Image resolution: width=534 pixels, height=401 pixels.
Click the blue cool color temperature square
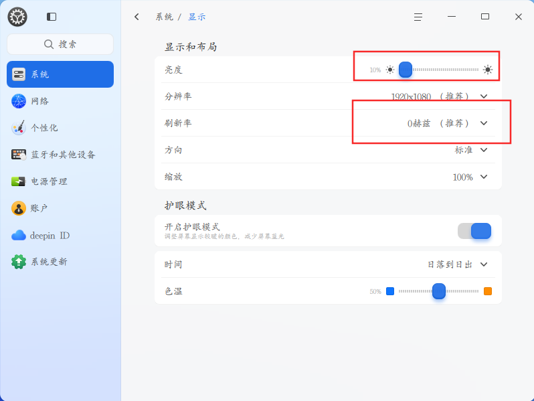(x=390, y=291)
